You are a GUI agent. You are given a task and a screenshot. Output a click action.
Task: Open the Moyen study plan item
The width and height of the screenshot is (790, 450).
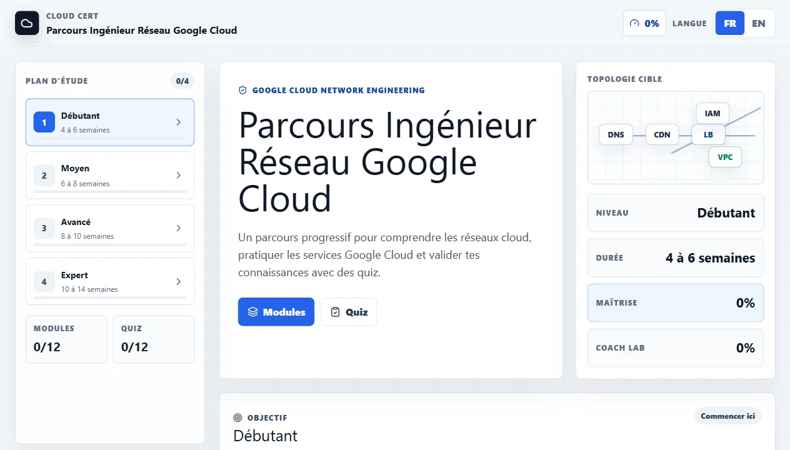[x=110, y=176]
